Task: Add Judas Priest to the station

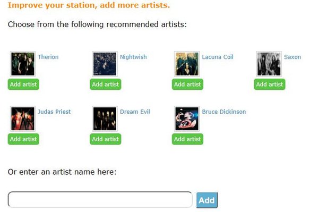Action: 23,139
